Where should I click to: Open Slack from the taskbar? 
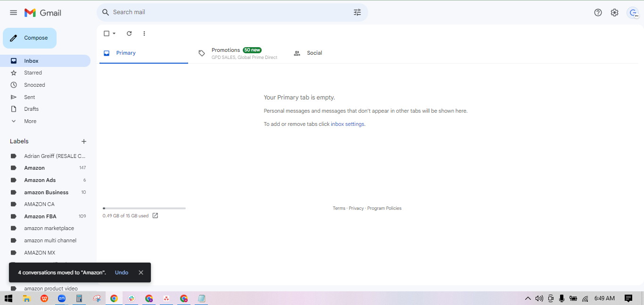coord(132,298)
